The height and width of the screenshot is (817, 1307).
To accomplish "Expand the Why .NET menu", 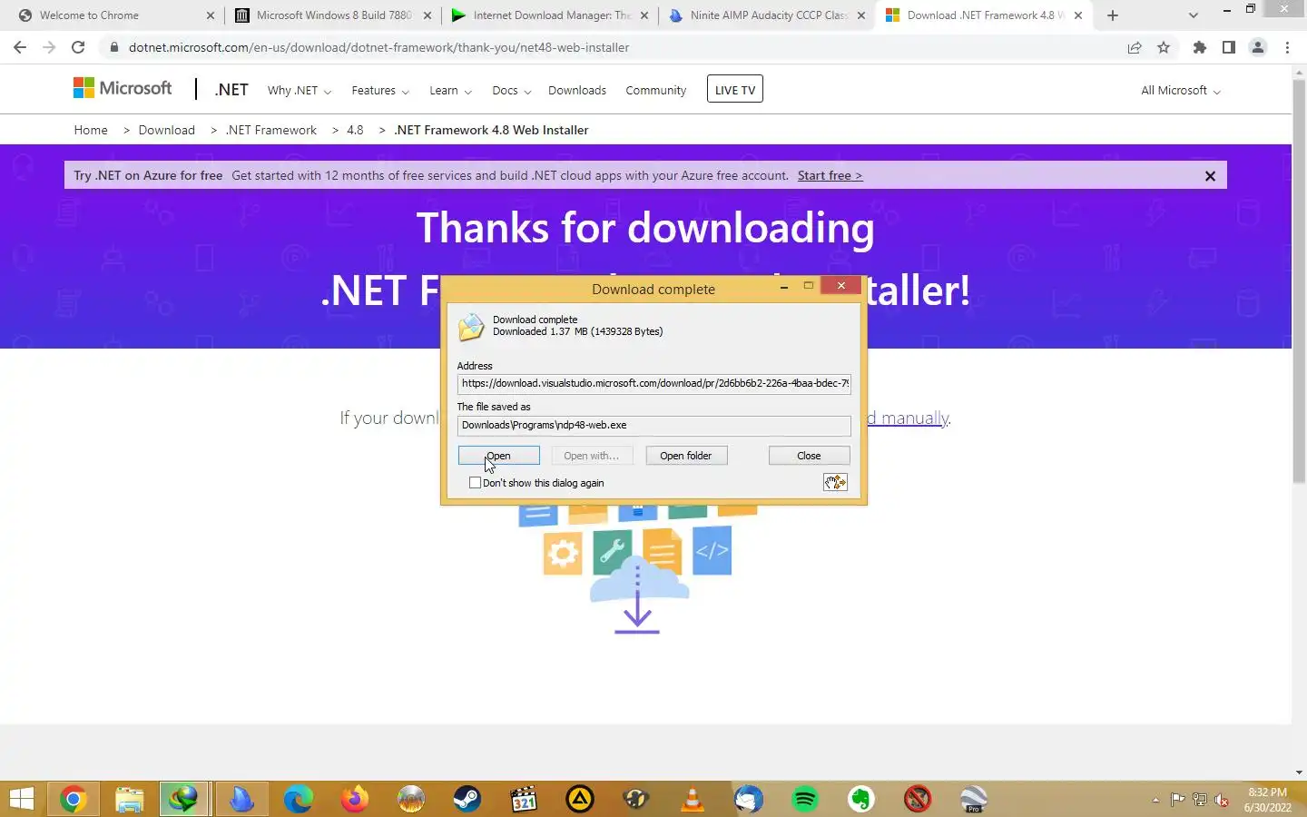I will tap(300, 91).
